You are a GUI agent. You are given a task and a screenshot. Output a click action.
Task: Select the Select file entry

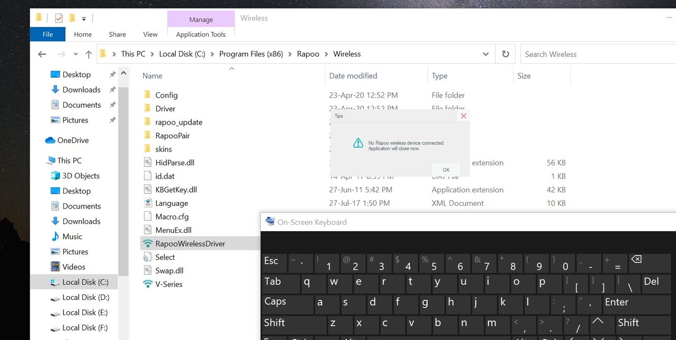pyautogui.click(x=165, y=257)
